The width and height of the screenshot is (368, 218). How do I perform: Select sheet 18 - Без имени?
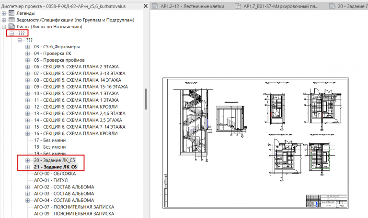pos(50,147)
